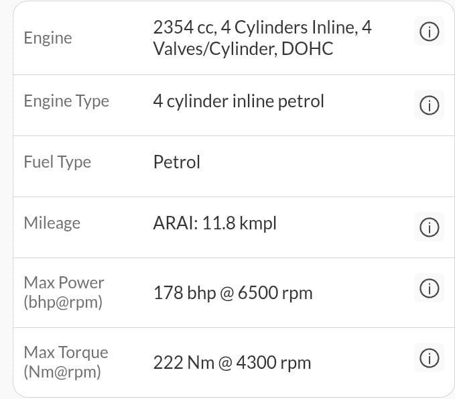Select the Mileage label
Image resolution: width=455 pixels, height=399 pixels.
(52, 223)
